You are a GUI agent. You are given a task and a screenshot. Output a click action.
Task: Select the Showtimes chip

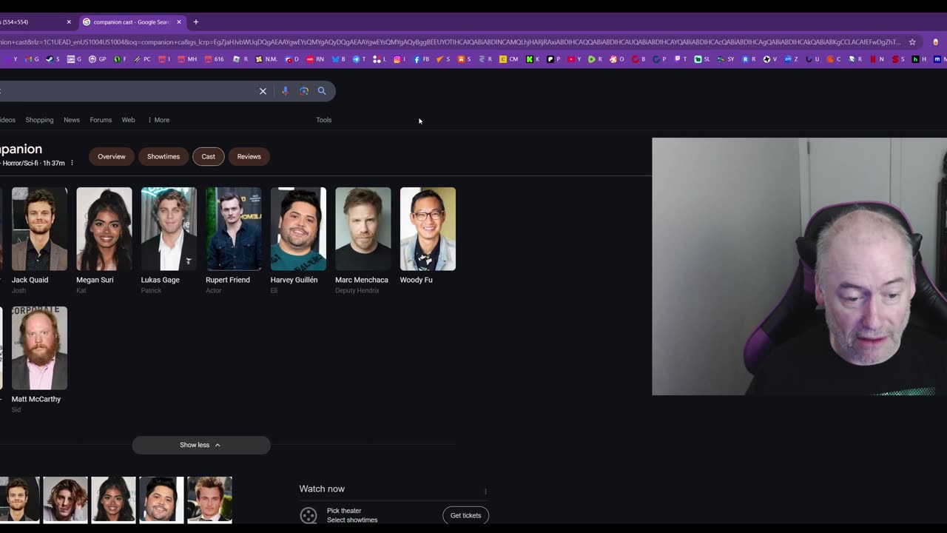coord(164,156)
